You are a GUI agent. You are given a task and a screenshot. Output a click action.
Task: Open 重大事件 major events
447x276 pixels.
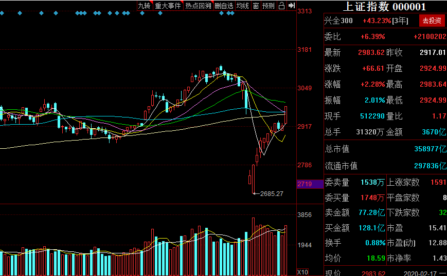click(168, 6)
